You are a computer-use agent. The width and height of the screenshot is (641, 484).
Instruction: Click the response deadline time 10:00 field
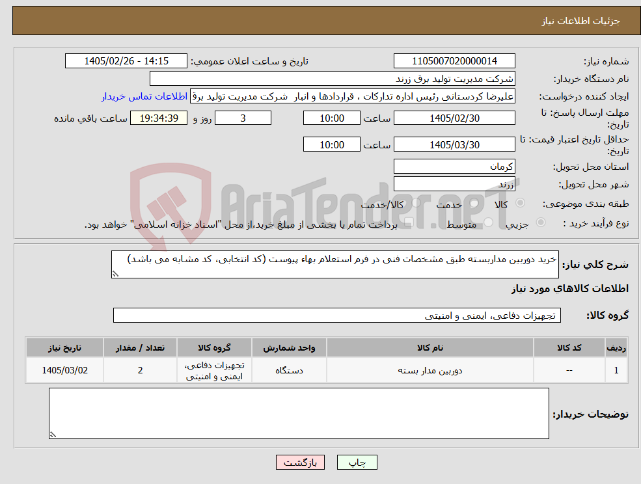click(x=331, y=118)
